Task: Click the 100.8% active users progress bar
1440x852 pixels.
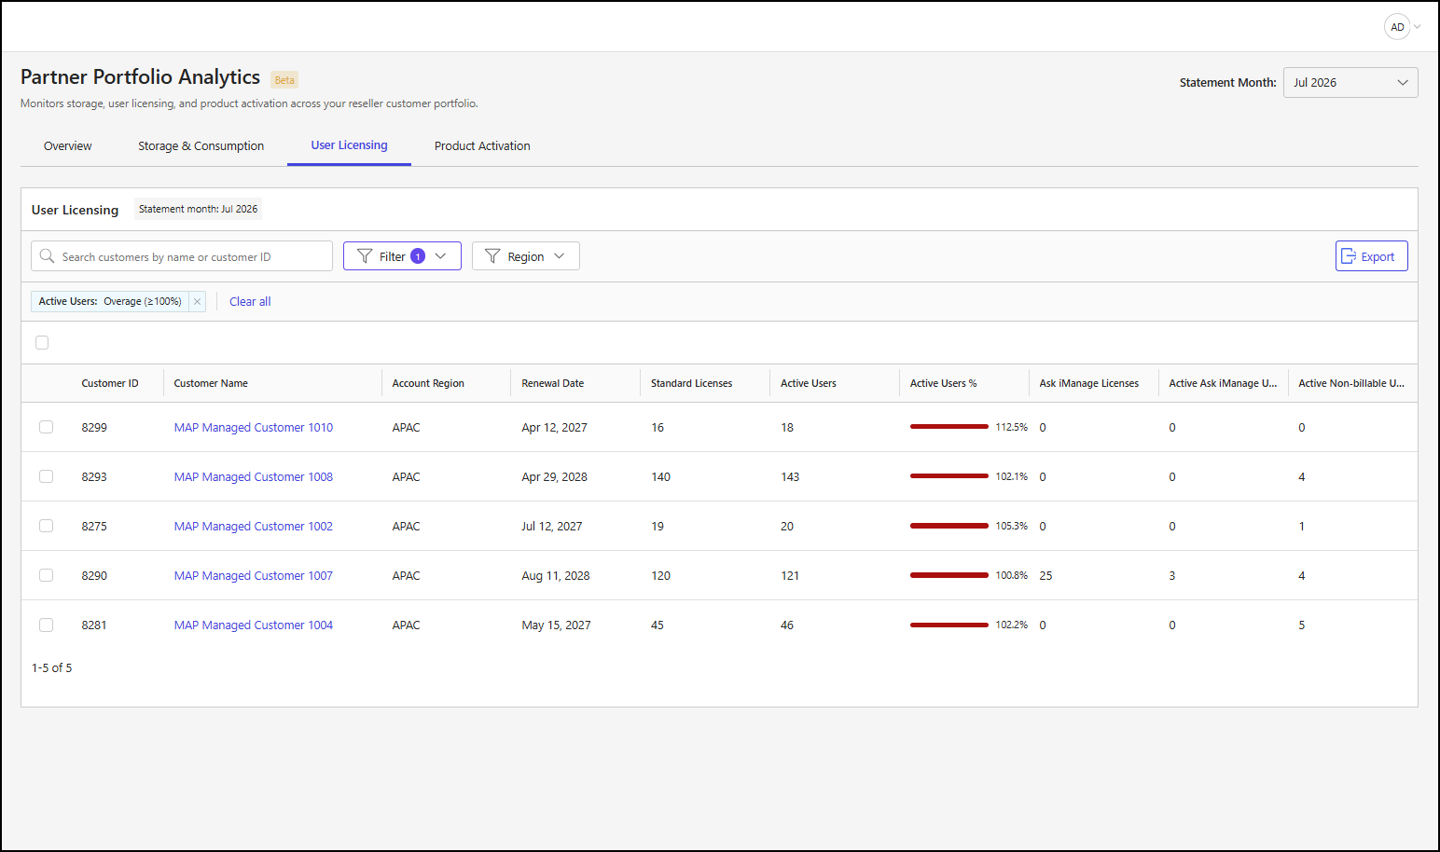Action: click(x=948, y=575)
